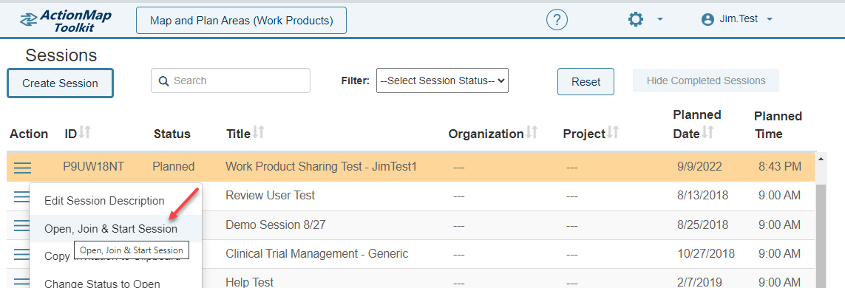
Task: Click the sessions table vertical scrollbar thumb
Action: pos(821,236)
